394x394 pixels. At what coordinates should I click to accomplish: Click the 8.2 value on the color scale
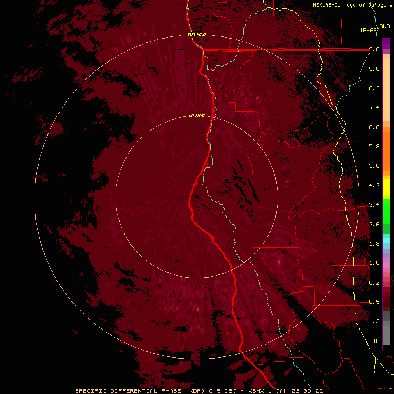(374, 88)
